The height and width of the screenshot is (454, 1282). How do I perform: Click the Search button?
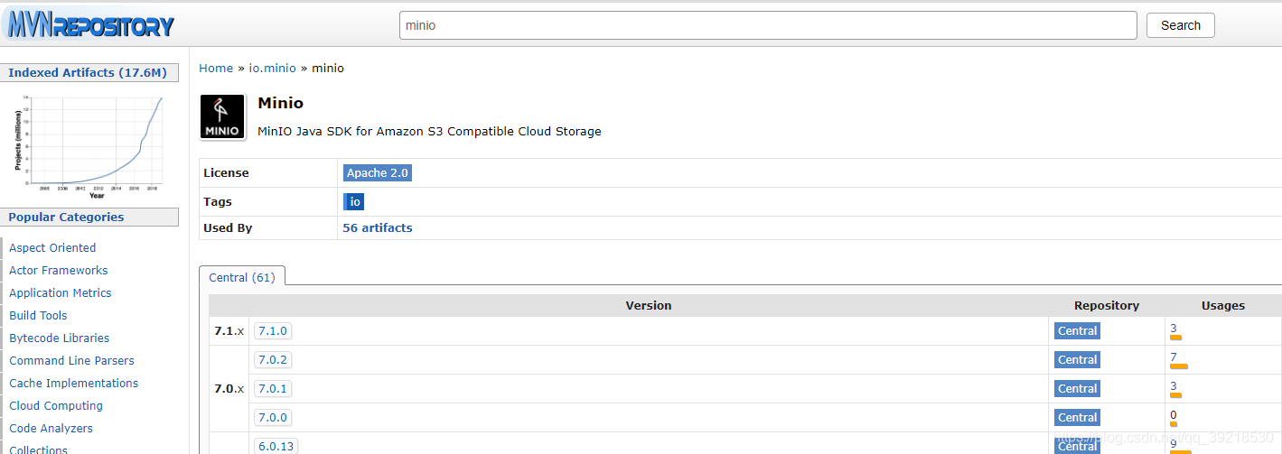(1181, 25)
